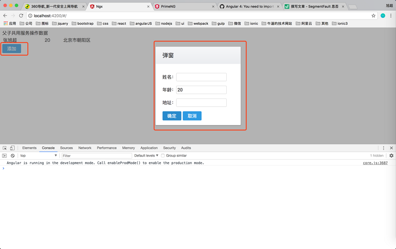
Task: Open the gulp bookmark folder
Action: coord(218,23)
